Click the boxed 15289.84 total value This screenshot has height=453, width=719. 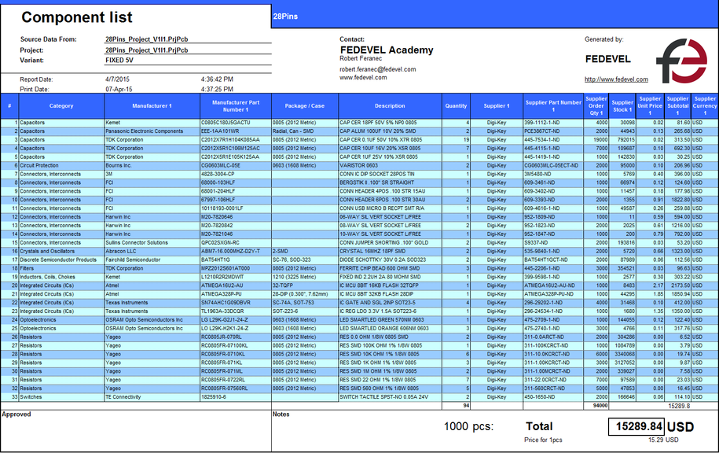tap(636, 426)
